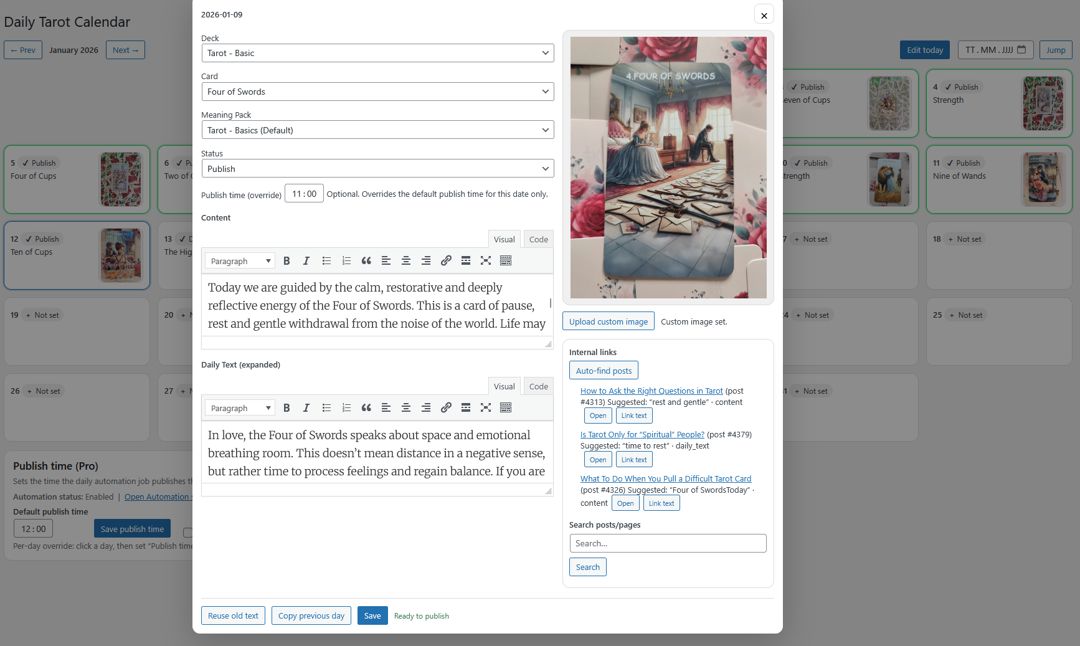Toggle bold formatting in the Content editor
Viewport: 1080px width, 646px height.
[287, 260]
